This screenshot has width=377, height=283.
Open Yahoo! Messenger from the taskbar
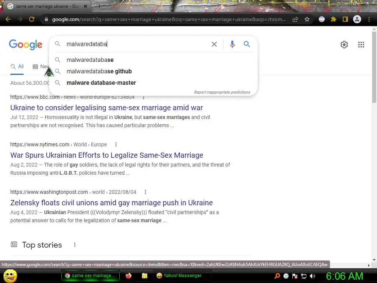coord(182,276)
